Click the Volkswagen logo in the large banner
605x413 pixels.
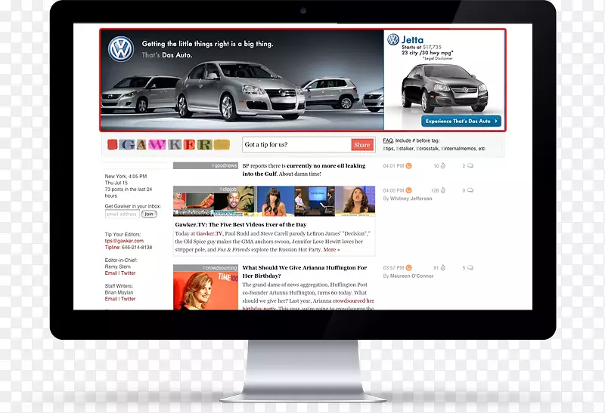click(121, 49)
